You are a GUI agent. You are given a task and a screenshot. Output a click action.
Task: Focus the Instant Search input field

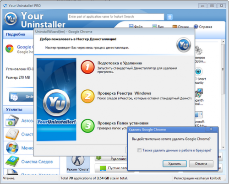116,17
